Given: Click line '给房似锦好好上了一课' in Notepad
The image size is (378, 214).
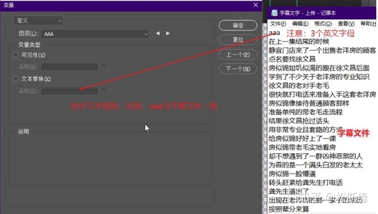Looking at the screenshot, I should point(302,139).
